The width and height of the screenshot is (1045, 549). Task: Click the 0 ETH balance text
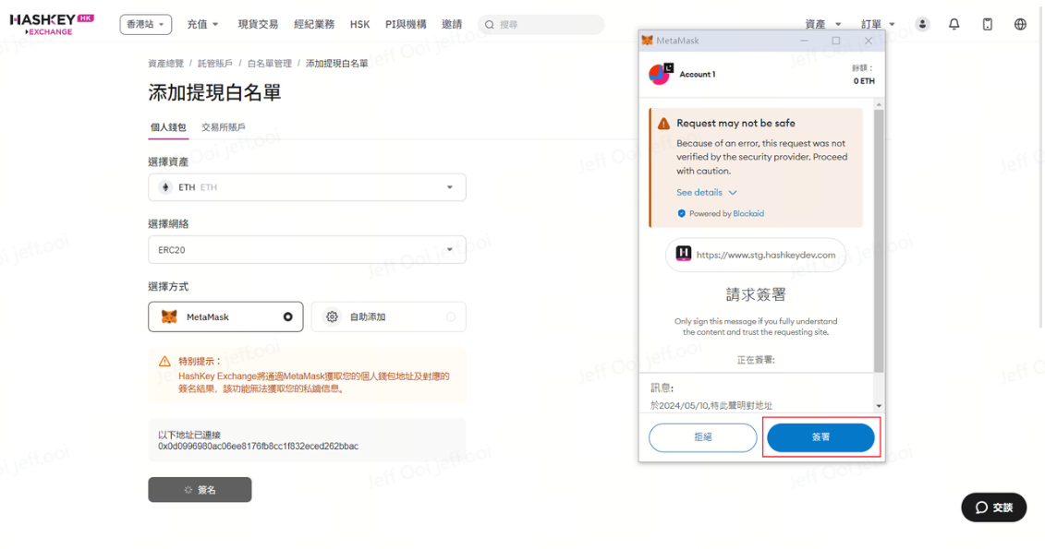point(864,81)
